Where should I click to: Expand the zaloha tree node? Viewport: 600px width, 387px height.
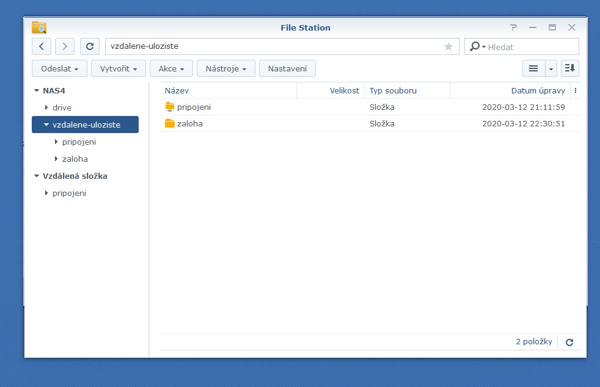pos(56,159)
